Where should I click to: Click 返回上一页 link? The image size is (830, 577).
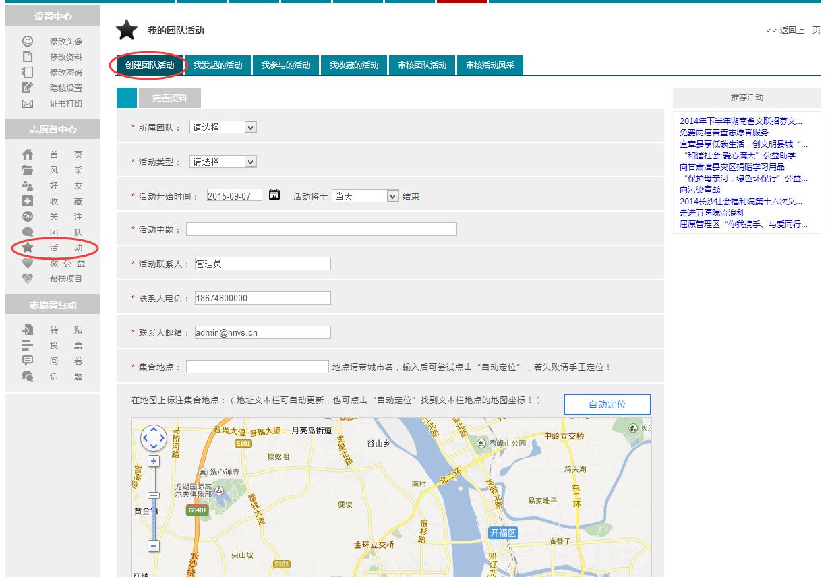[x=793, y=30]
